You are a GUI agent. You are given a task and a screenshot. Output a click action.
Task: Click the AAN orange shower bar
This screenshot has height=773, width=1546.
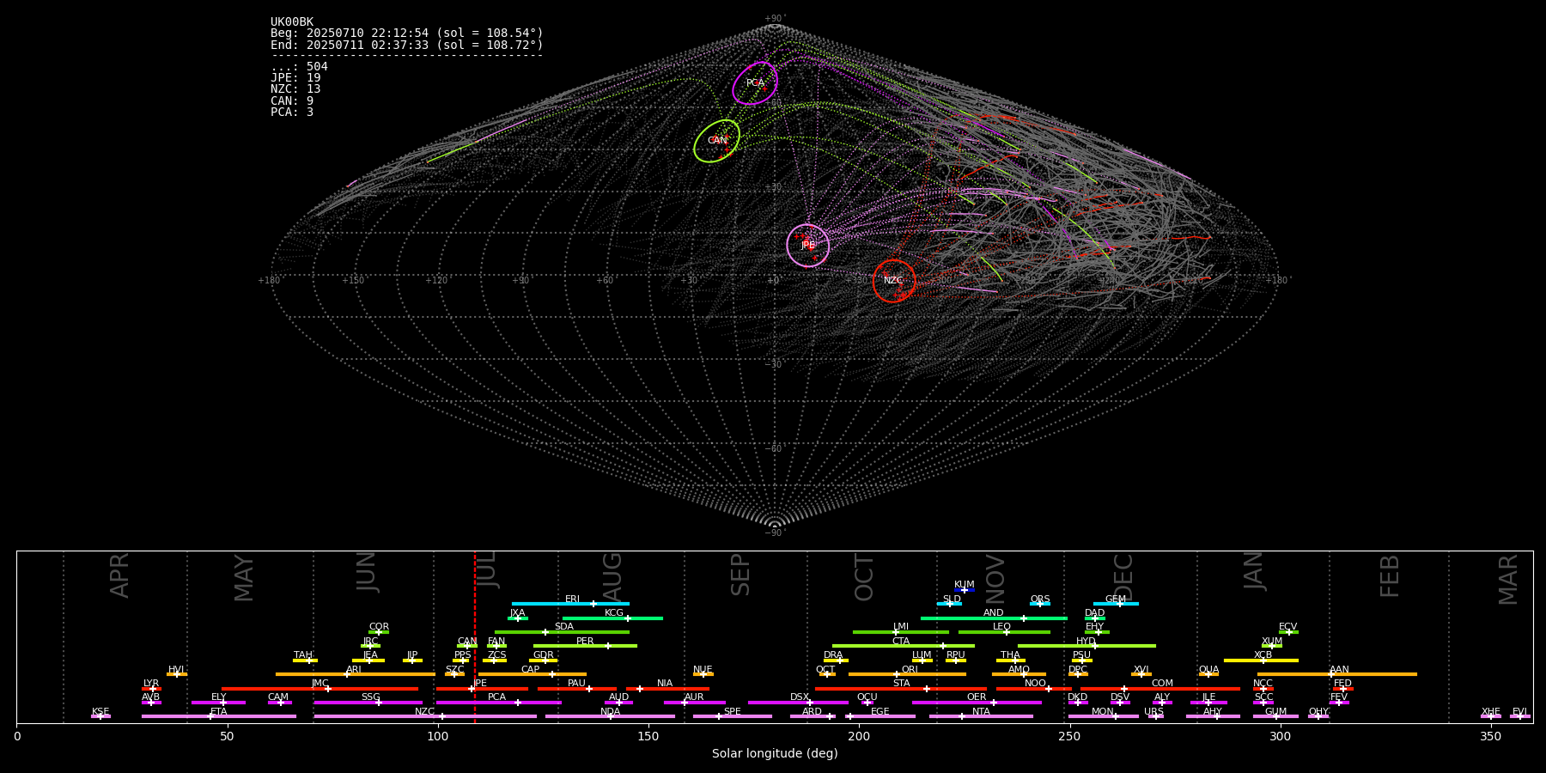[x=1337, y=674]
